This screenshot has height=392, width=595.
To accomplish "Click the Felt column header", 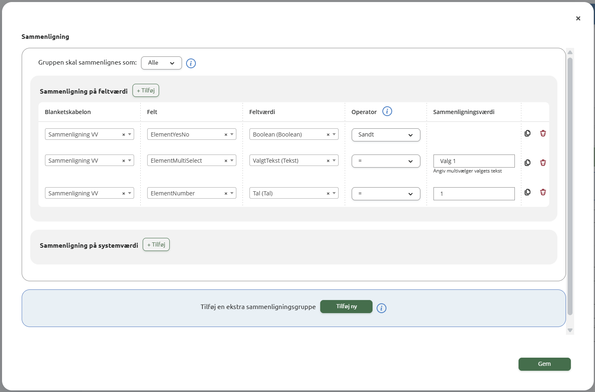I will (152, 112).
